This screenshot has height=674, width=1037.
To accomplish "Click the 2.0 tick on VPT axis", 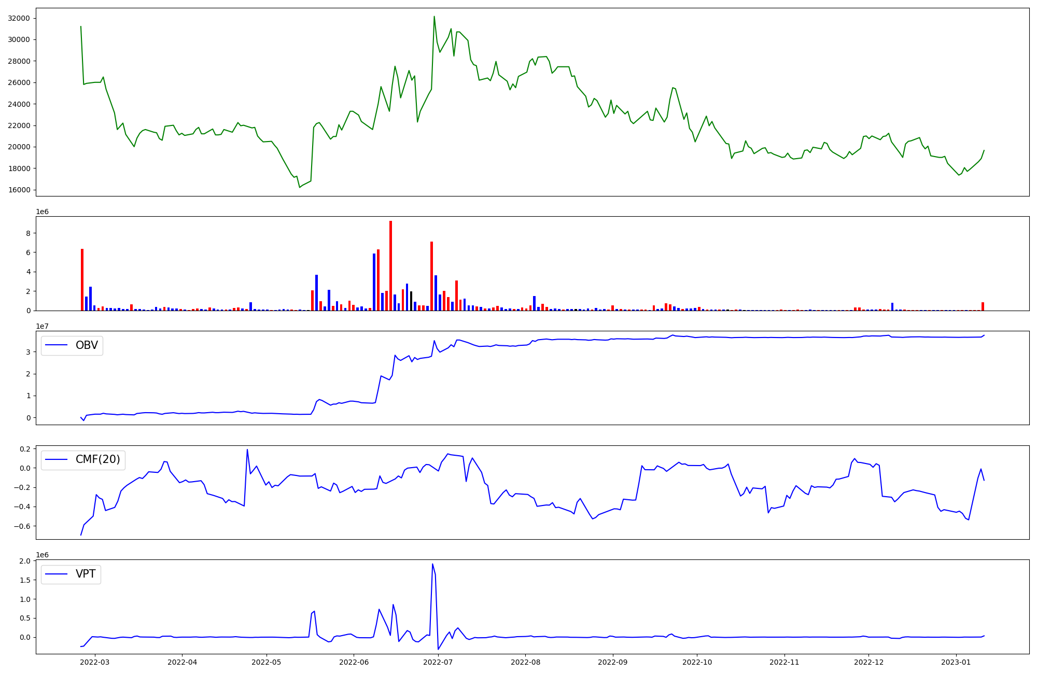I will click(24, 561).
